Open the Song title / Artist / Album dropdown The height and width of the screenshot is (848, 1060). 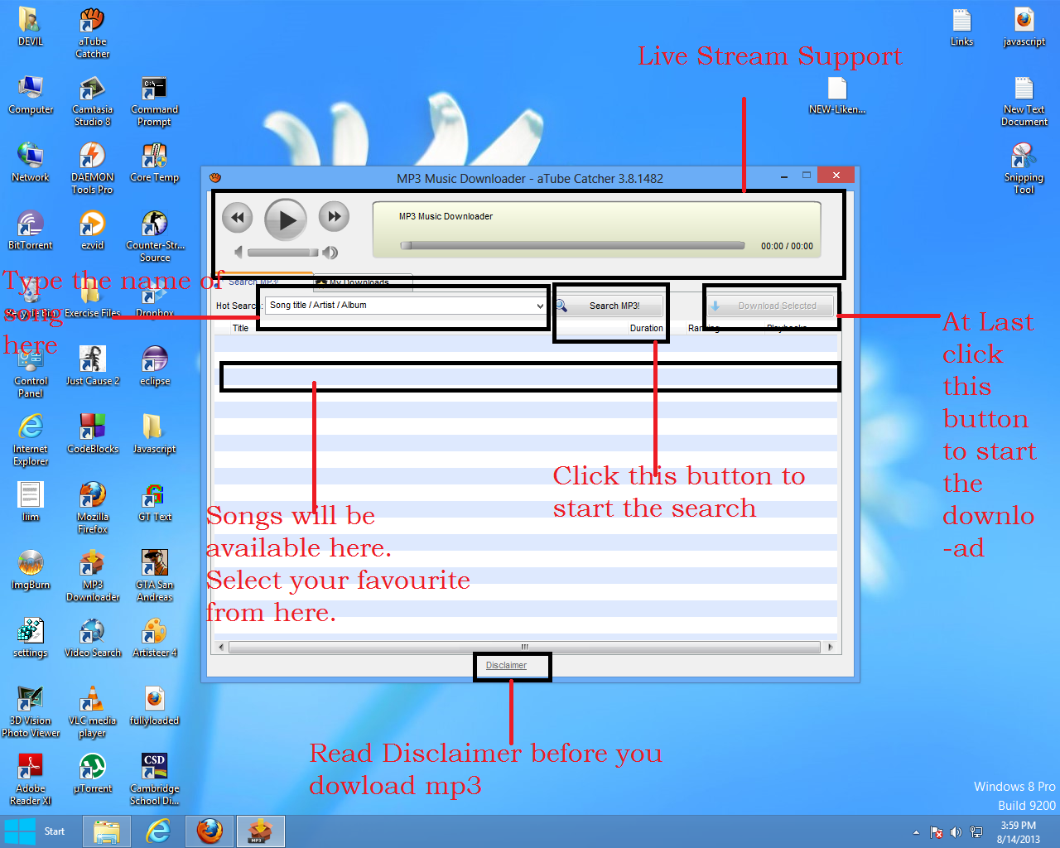coord(540,305)
